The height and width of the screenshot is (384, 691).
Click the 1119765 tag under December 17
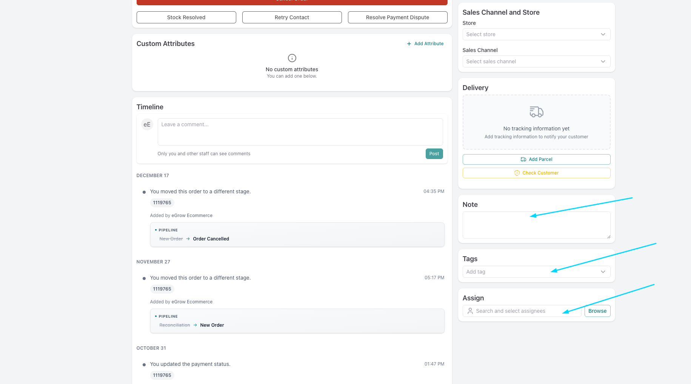[162, 203]
